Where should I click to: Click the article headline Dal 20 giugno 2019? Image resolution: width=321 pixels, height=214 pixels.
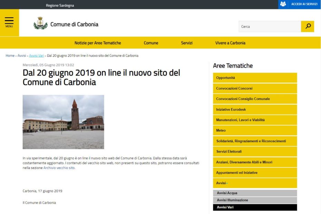tap(101, 77)
